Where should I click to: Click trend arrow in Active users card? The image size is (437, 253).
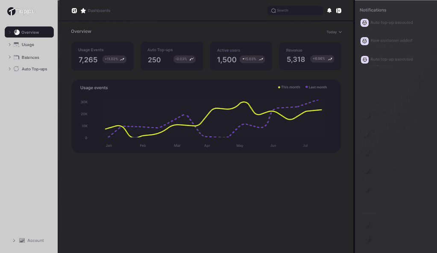click(x=261, y=59)
